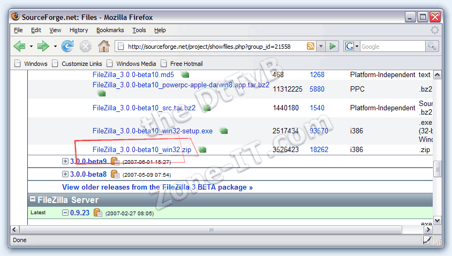Expand the 3.0.0-beta8 release

coord(65,174)
